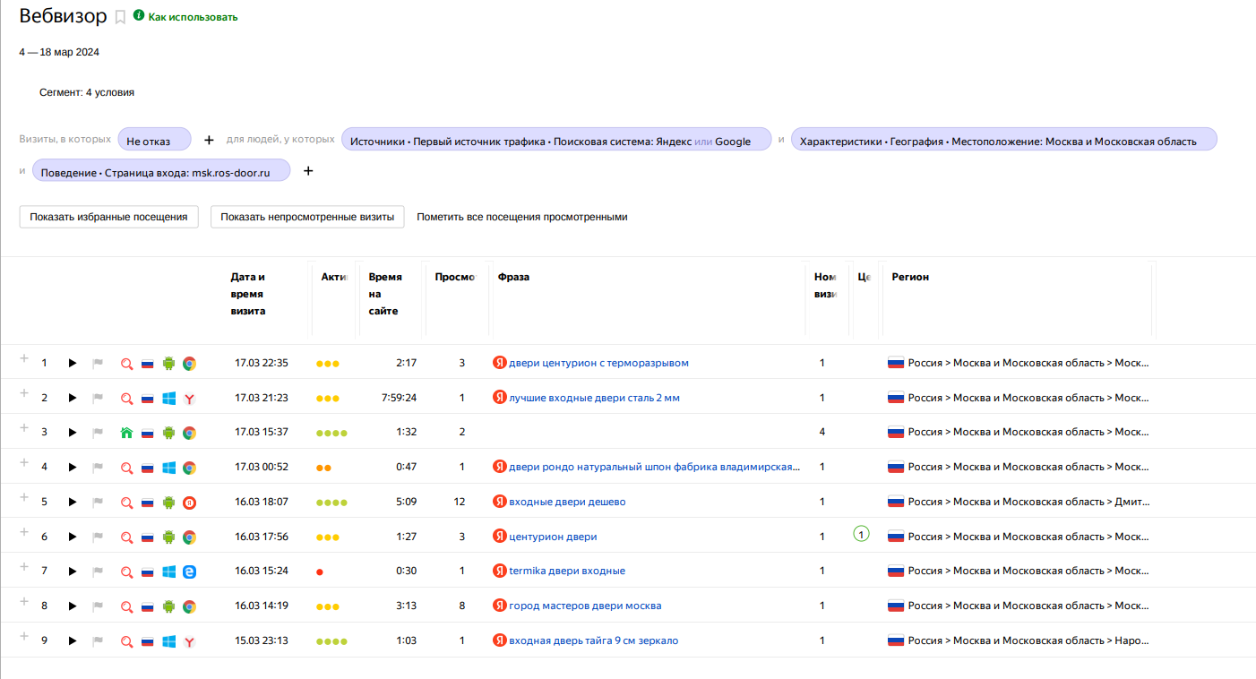Click the Android icon in row 6
The height and width of the screenshot is (679, 1256).
(168, 537)
